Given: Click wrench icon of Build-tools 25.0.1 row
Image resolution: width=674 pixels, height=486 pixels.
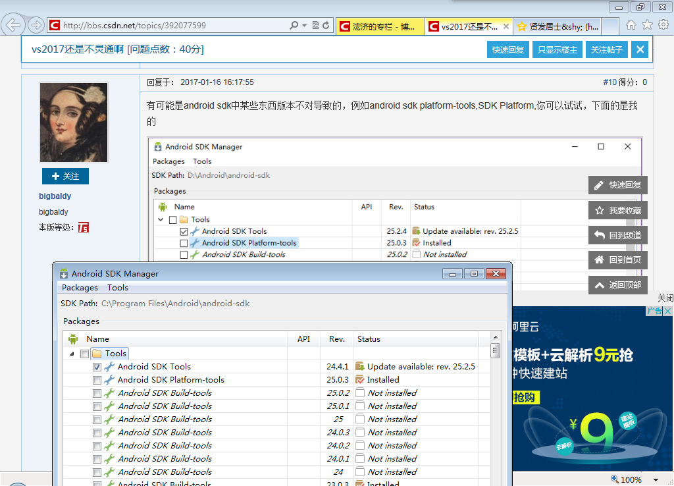Looking at the screenshot, I should point(109,406).
